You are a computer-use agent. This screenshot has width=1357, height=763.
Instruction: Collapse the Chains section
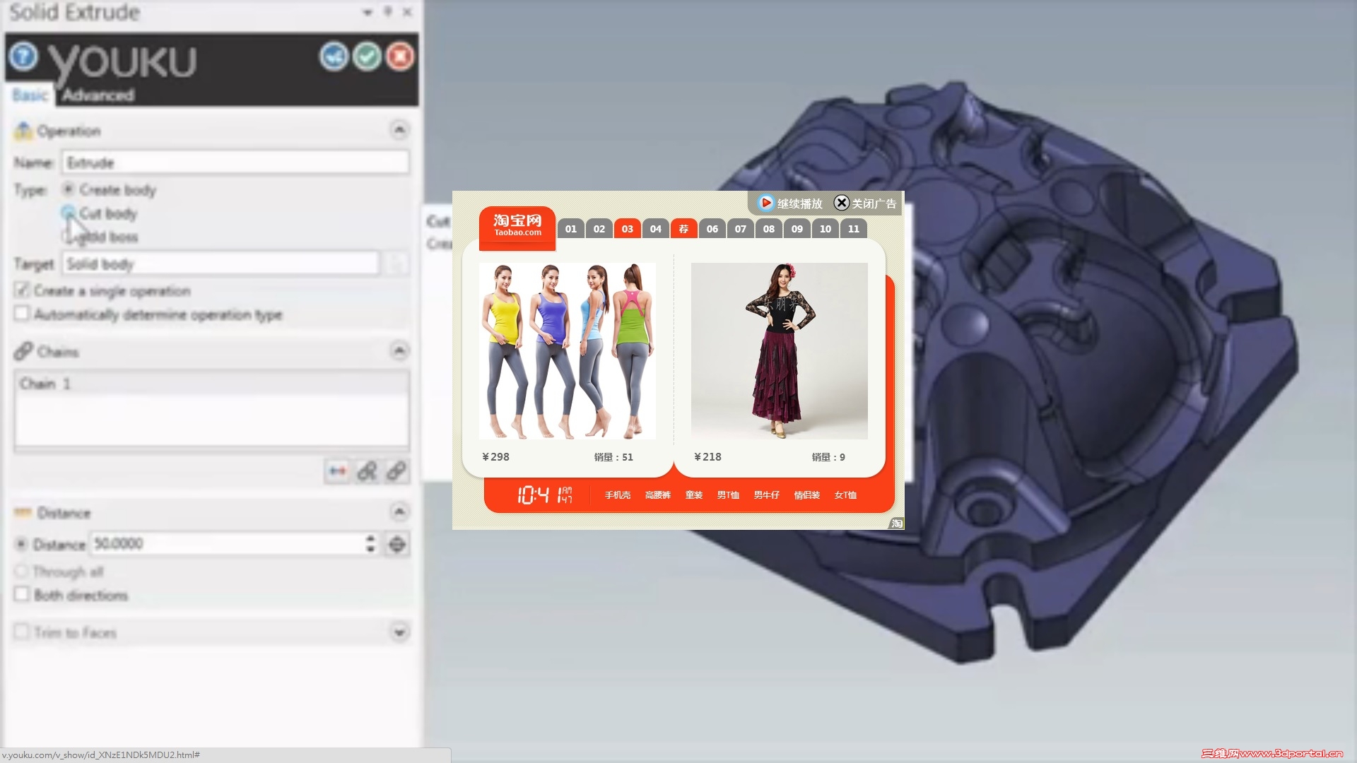tap(399, 351)
